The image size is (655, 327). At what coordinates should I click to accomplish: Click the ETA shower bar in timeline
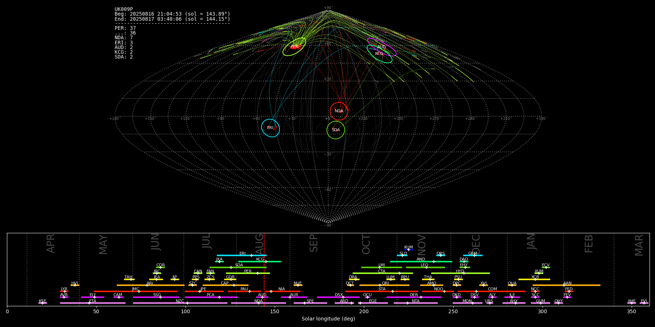pyautogui.click(x=93, y=303)
